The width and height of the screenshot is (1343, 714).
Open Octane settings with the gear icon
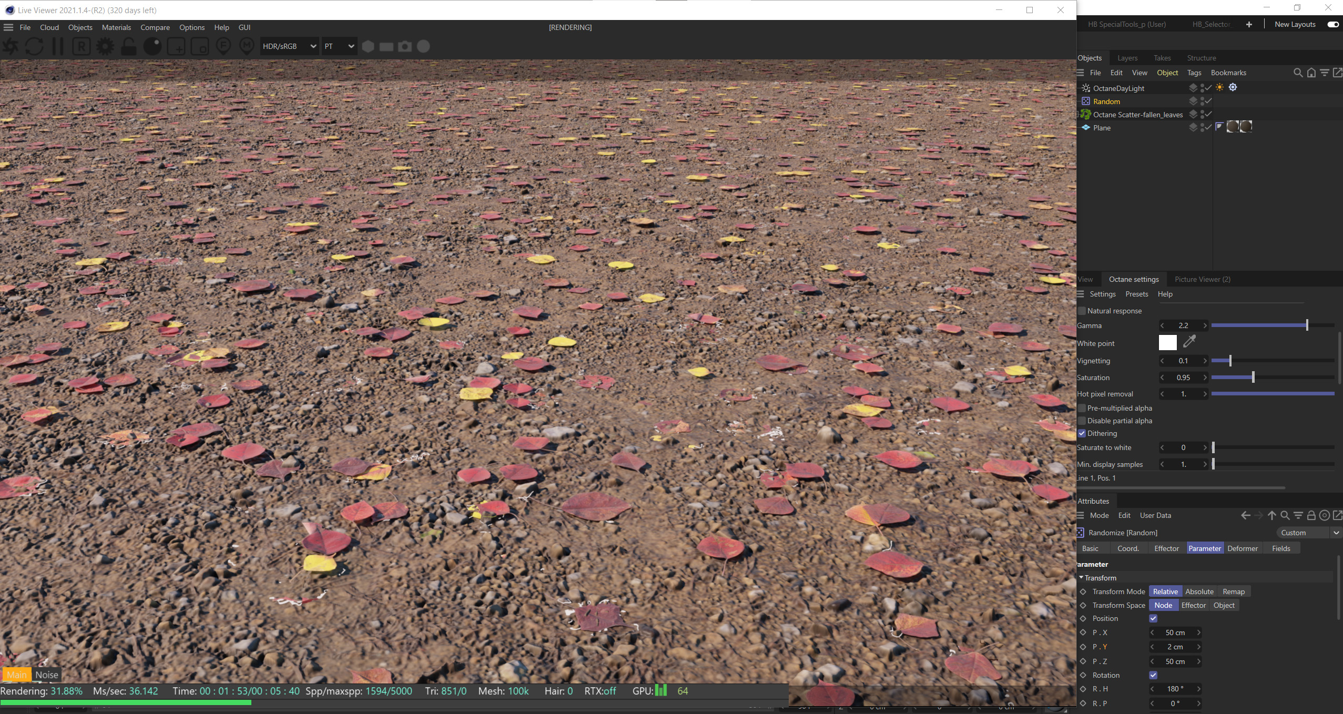pyautogui.click(x=105, y=47)
